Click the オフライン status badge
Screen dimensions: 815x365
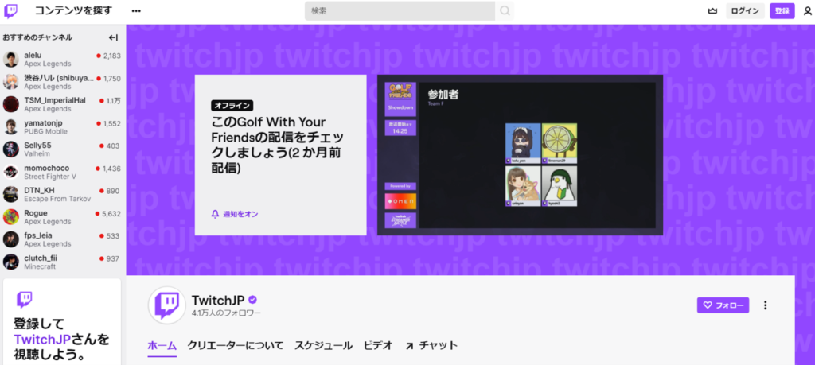[x=232, y=106]
